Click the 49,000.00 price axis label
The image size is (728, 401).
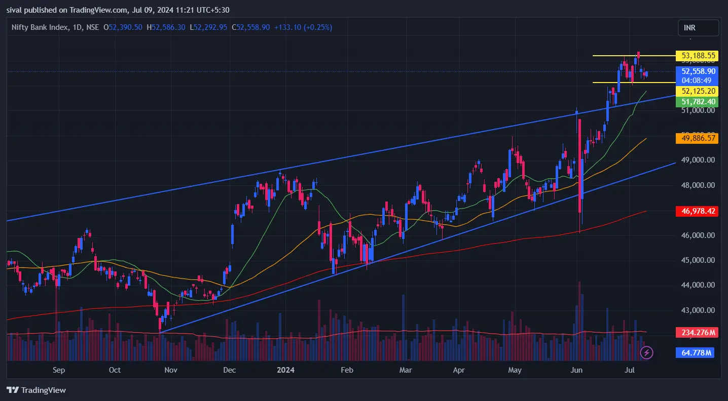tap(699, 160)
